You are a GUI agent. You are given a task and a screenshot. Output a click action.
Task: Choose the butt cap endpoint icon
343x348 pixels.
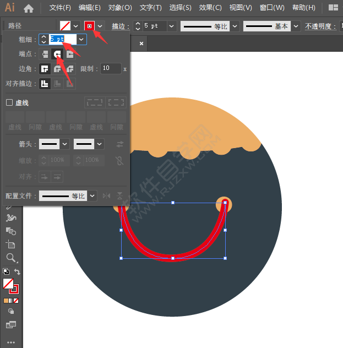point(45,54)
